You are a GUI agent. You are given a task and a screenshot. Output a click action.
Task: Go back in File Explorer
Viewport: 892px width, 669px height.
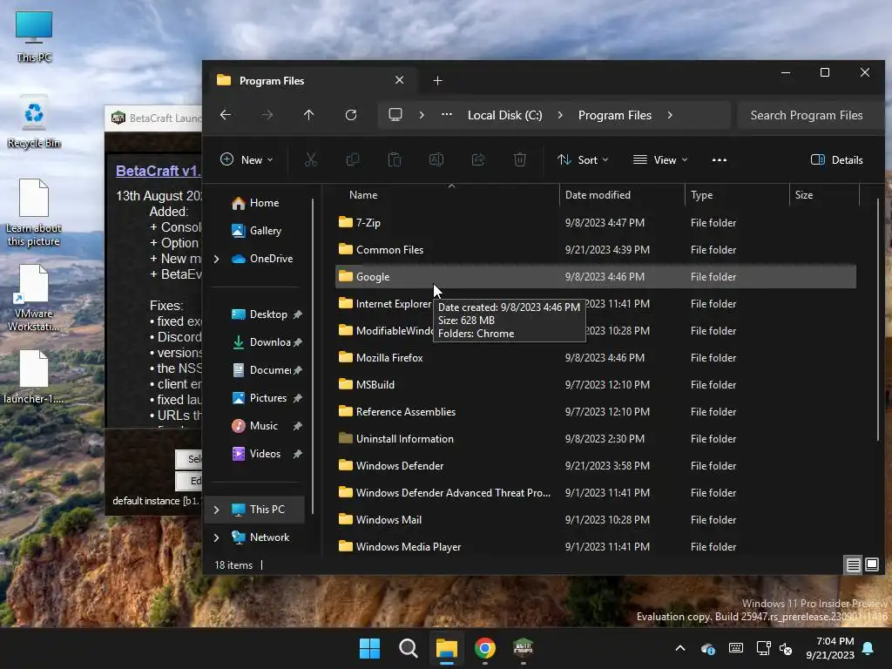pos(226,115)
